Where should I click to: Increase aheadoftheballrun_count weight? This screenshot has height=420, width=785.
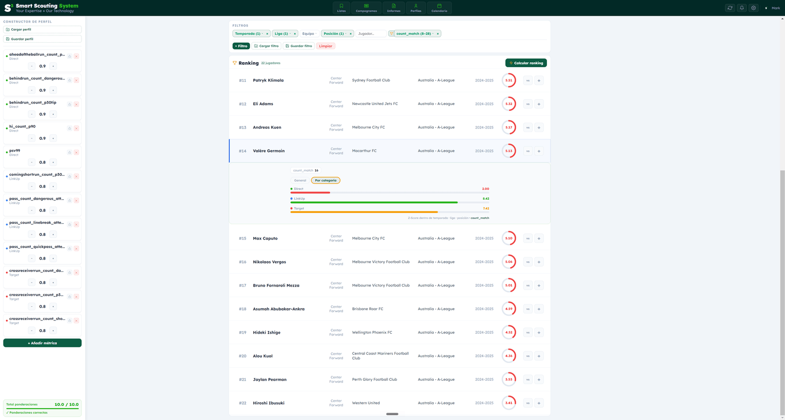coord(53,66)
